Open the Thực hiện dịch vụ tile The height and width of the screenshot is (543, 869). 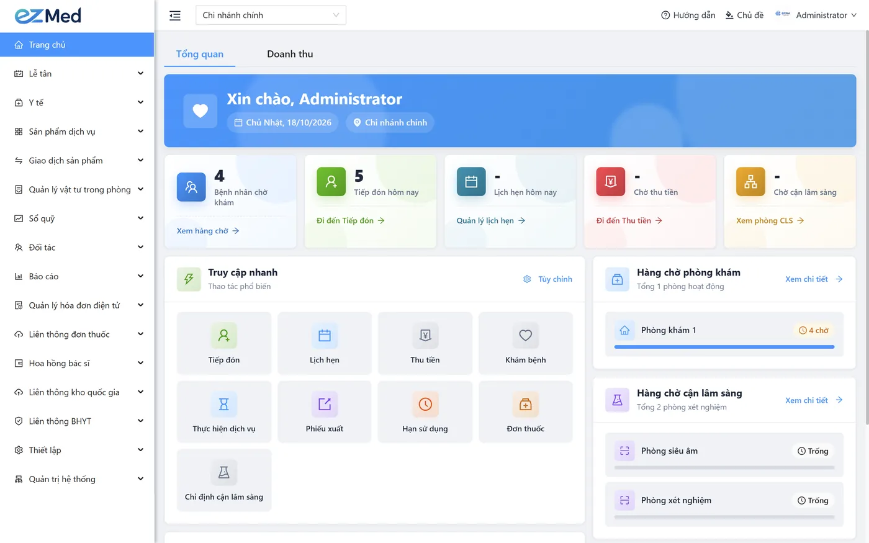[x=224, y=412]
